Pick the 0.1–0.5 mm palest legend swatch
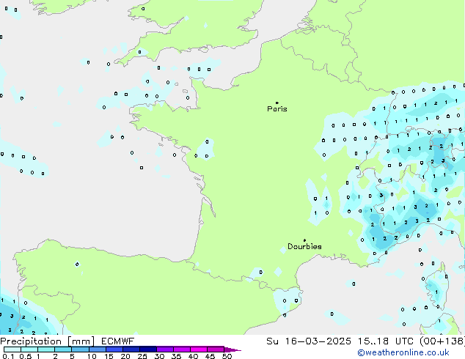Viewport: 465px width, 359px height. tap(12, 349)
